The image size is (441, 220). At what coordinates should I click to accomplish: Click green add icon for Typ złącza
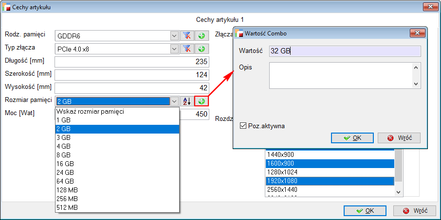tap(202, 49)
